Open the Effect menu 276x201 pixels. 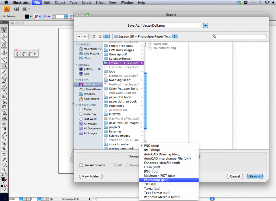pyautogui.click(x=100, y=3)
